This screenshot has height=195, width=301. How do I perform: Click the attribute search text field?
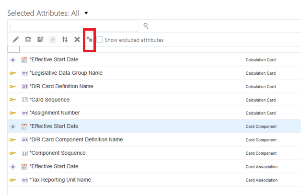pos(74,26)
